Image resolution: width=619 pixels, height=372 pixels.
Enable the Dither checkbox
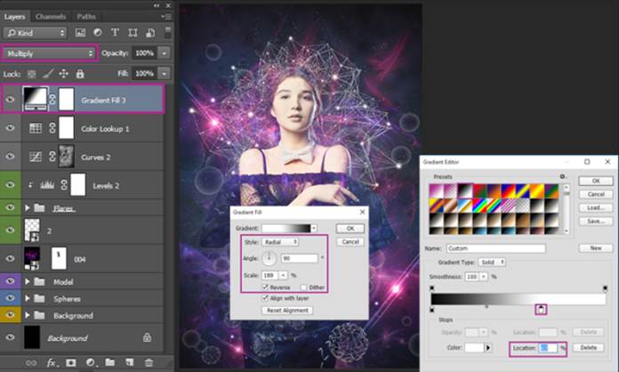[x=304, y=287]
